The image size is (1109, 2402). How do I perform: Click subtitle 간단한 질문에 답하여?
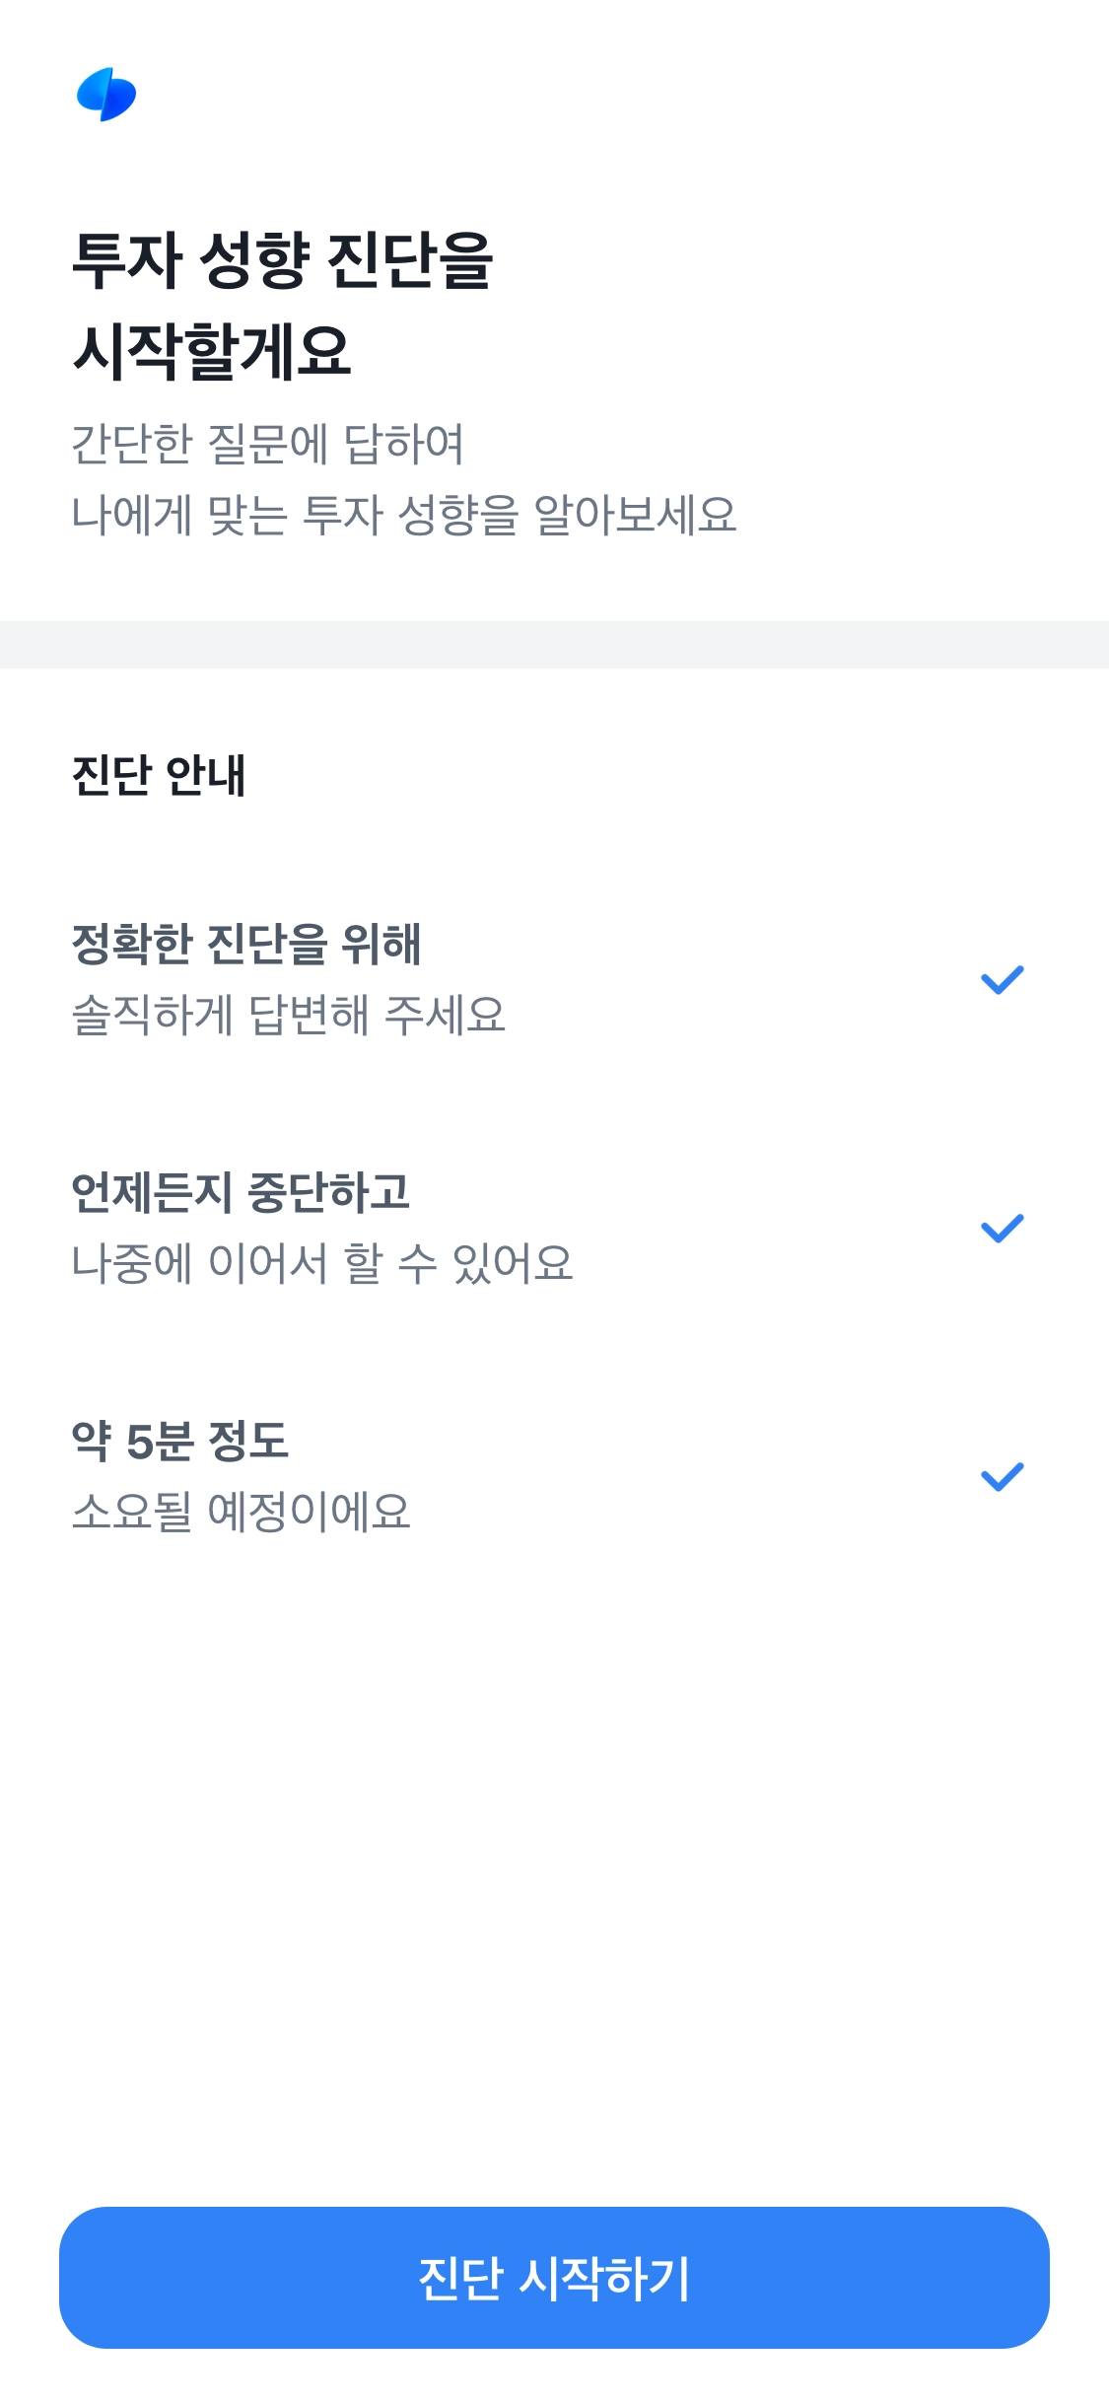(x=268, y=444)
